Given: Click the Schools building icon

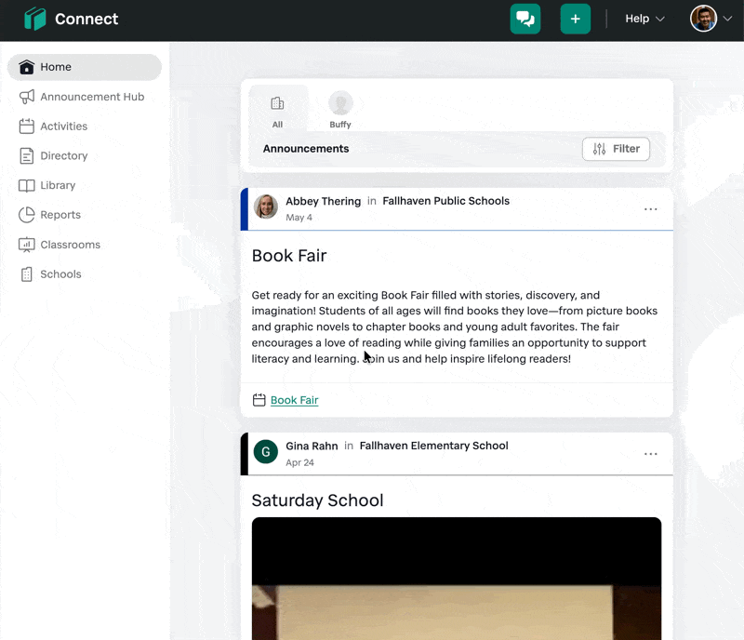Looking at the screenshot, I should [x=27, y=274].
